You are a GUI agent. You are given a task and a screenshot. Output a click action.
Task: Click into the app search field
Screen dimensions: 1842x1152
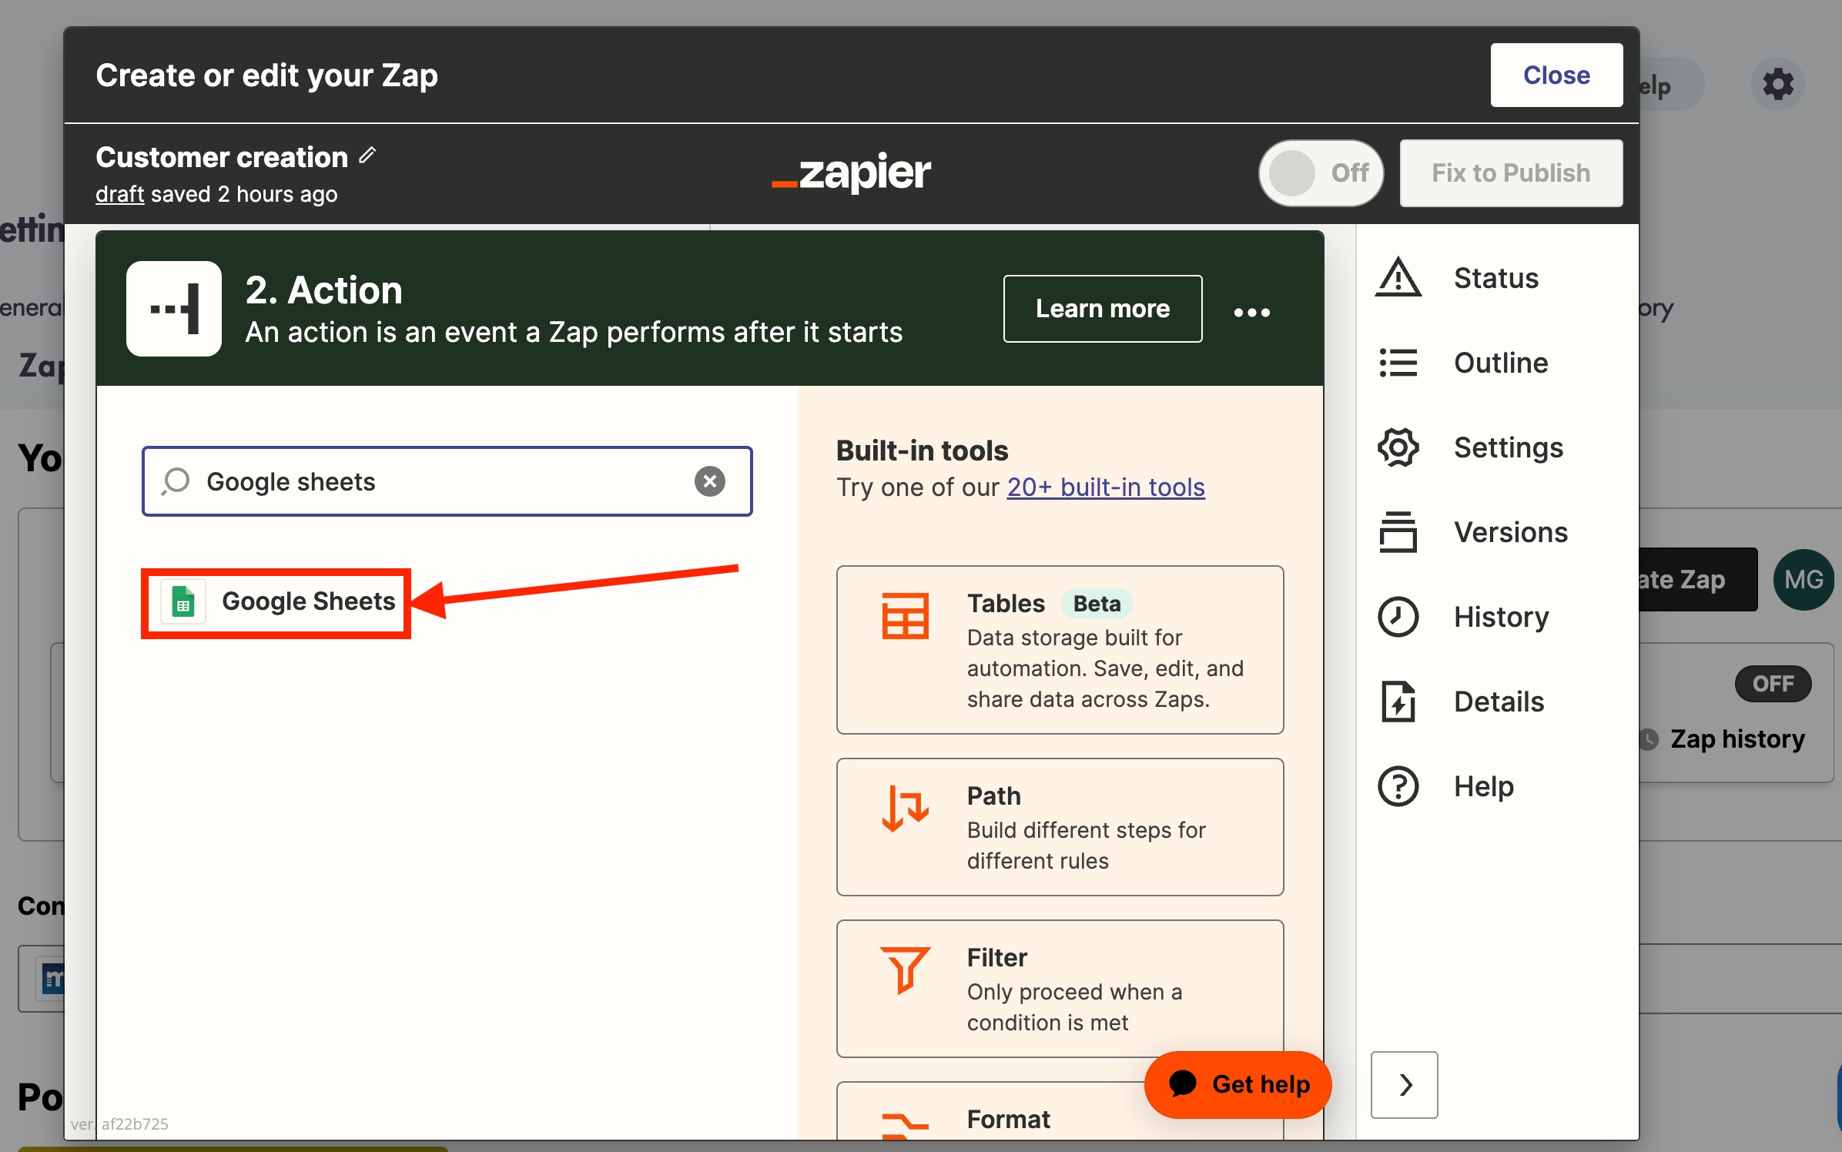point(447,481)
